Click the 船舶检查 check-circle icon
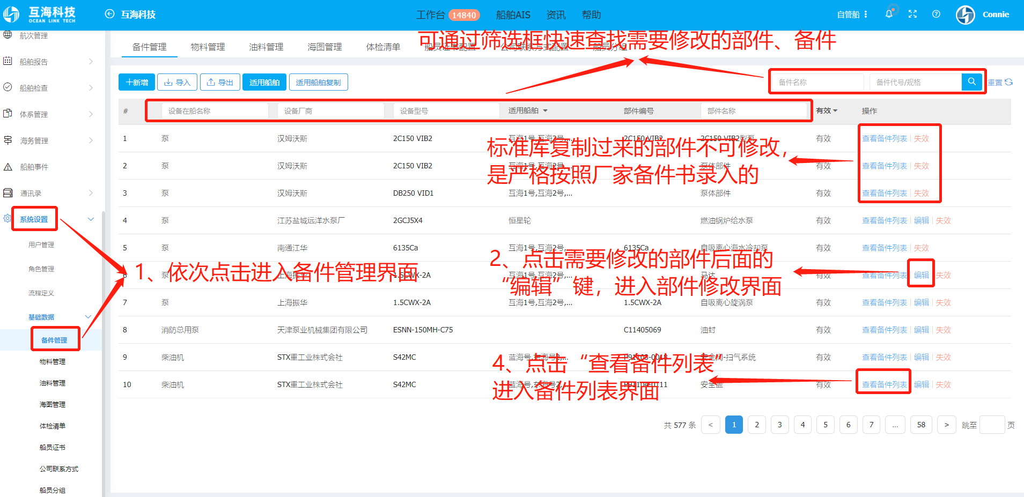1024x497 pixels. 8,87
